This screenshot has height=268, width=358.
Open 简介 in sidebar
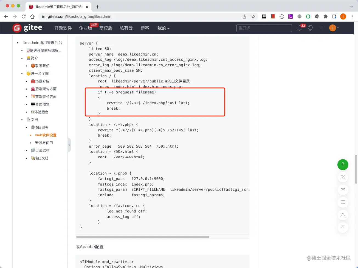pos(32,58)
